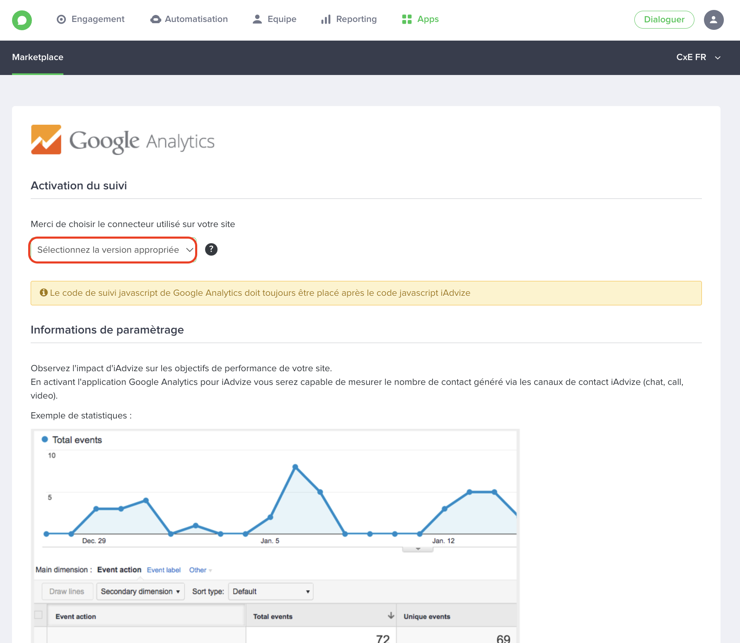Image resolution: width=740 pixels, height=643 pixels.
Task: Click the Equipe person icon
Action: coord(257,19)
